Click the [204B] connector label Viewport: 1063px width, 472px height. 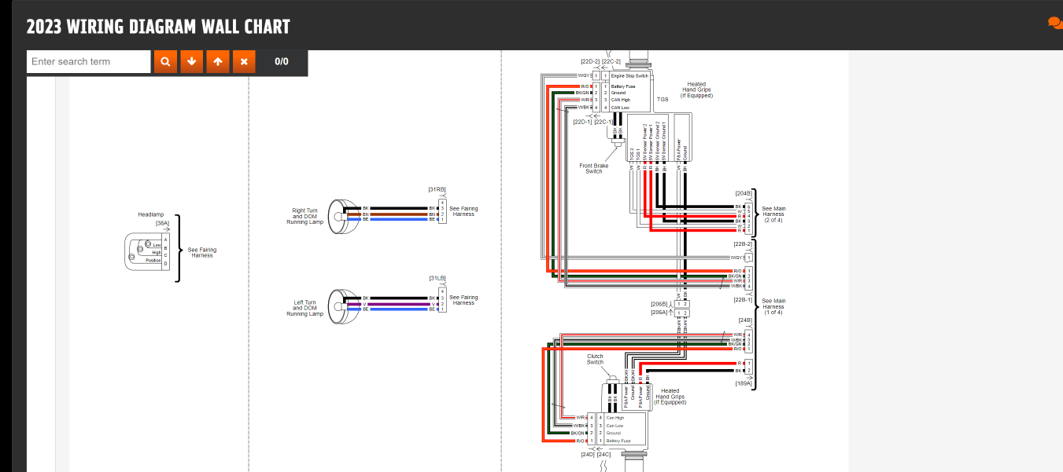click(744, 192)
